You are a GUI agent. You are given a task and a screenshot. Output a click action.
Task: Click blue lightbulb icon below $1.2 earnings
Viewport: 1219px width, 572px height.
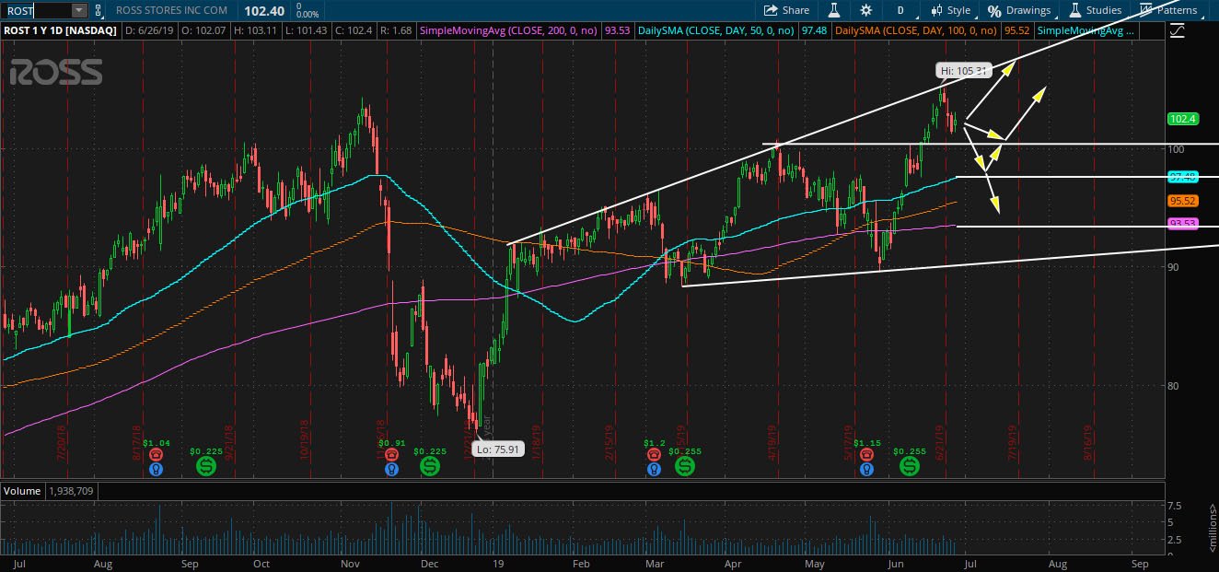tap(653, 469)
